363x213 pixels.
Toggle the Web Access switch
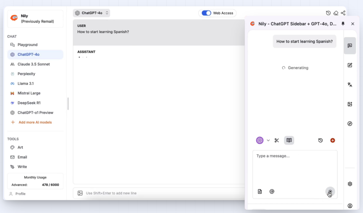[206, 13]
